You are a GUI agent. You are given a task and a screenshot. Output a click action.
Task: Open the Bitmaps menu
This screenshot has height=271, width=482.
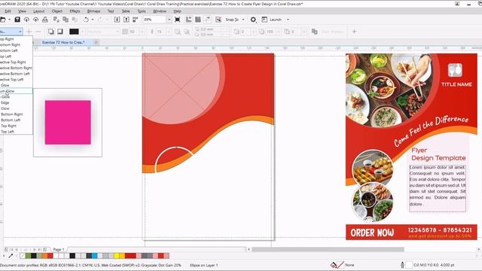coord(93,11)
